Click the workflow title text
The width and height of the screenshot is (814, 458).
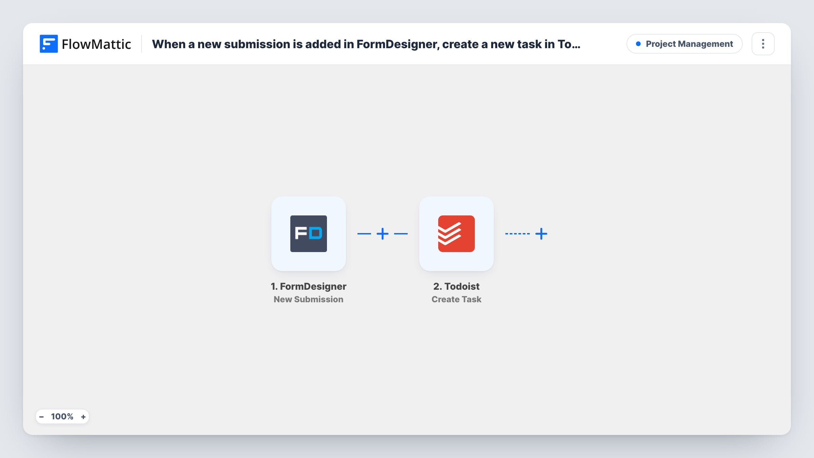[366, 44]
